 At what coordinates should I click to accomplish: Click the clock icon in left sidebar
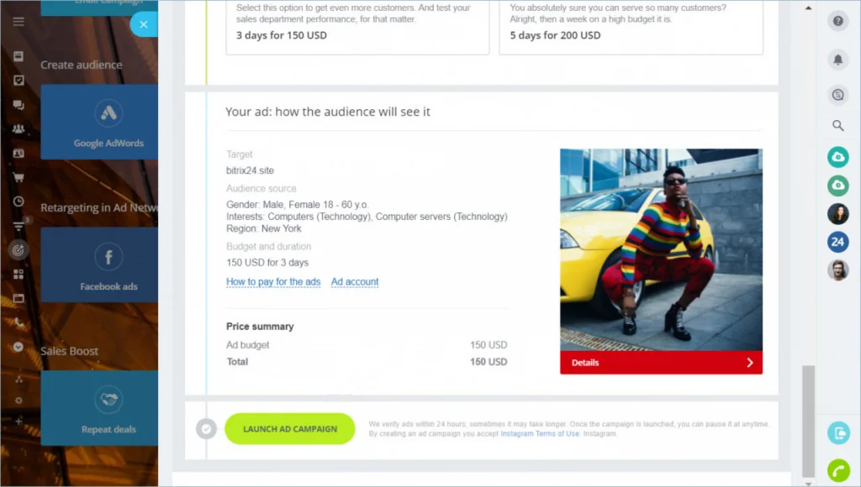(18, 202)
